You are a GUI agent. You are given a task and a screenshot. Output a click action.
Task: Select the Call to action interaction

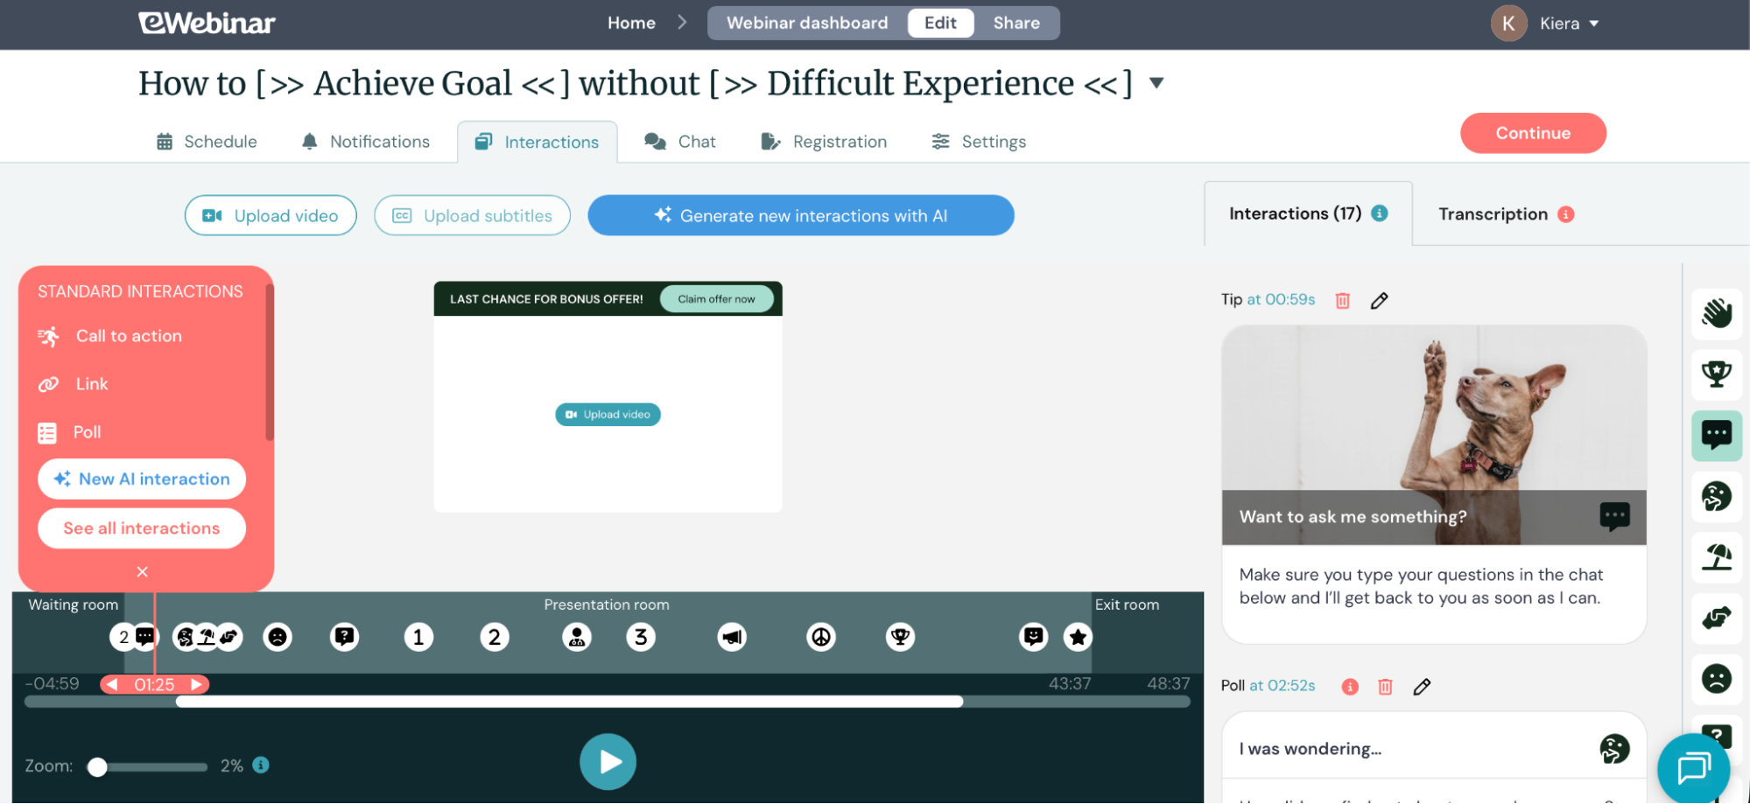click(129, 335)
